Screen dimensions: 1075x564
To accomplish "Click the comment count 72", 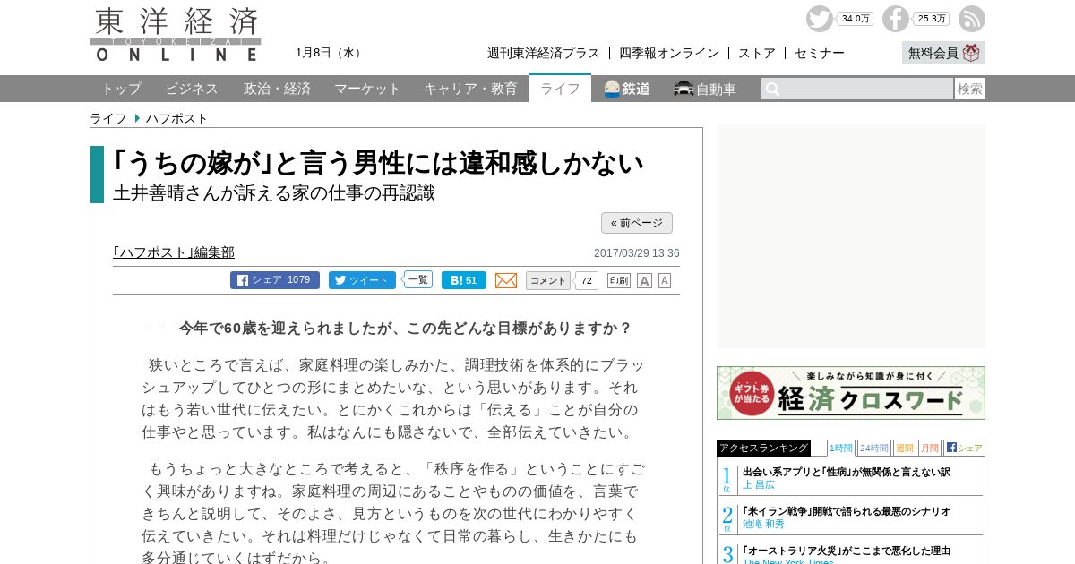I will 586,280.
